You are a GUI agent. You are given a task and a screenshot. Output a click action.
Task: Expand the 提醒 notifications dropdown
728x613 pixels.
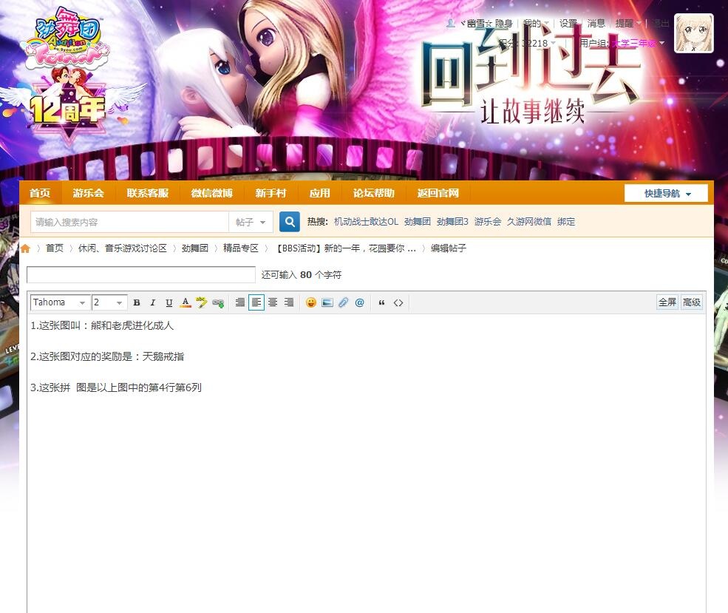coord(628,23)
